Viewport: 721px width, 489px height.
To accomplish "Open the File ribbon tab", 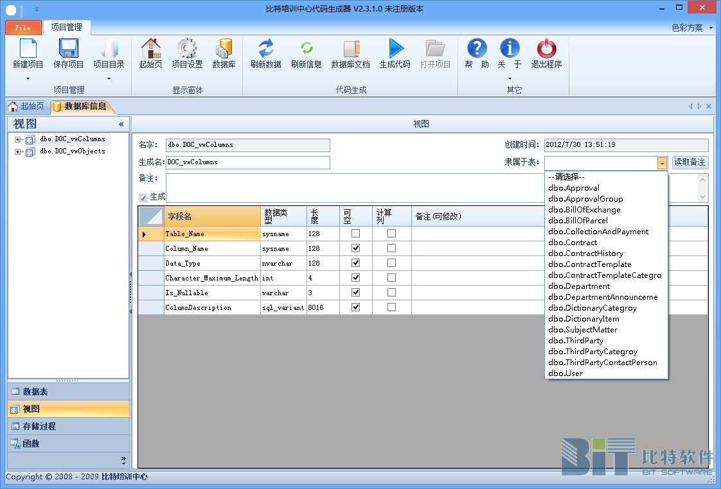I will tap(23, 28).
